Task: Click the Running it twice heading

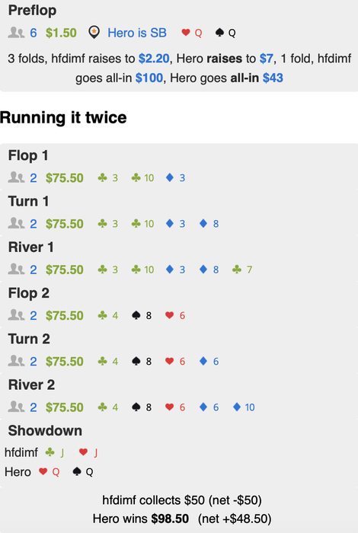Action: click(x=63, y=117)
